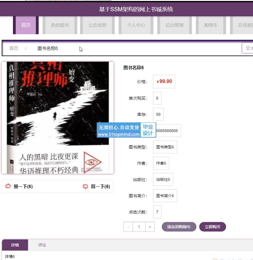
Task: Click 踩一下(6) dislike text
Action: coord(100,187)
